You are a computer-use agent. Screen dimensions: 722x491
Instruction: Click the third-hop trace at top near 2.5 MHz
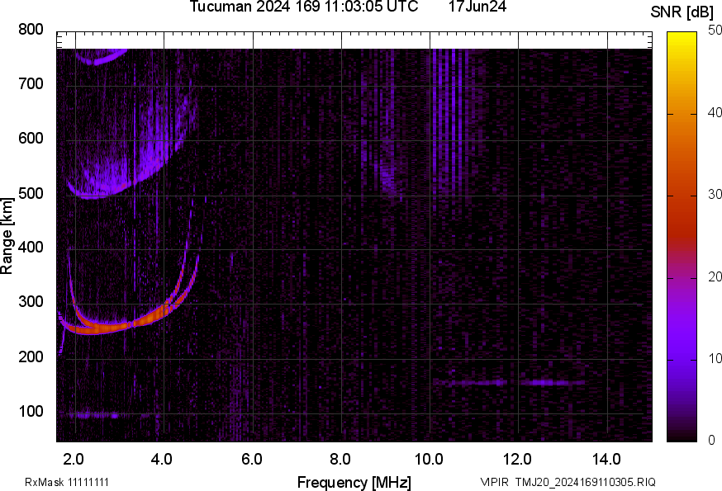tap(101, 57)
